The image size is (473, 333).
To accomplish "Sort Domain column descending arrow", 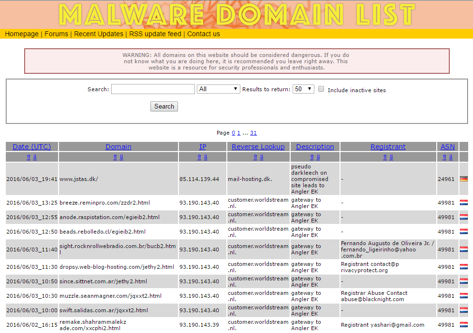I will click(121, 157).
